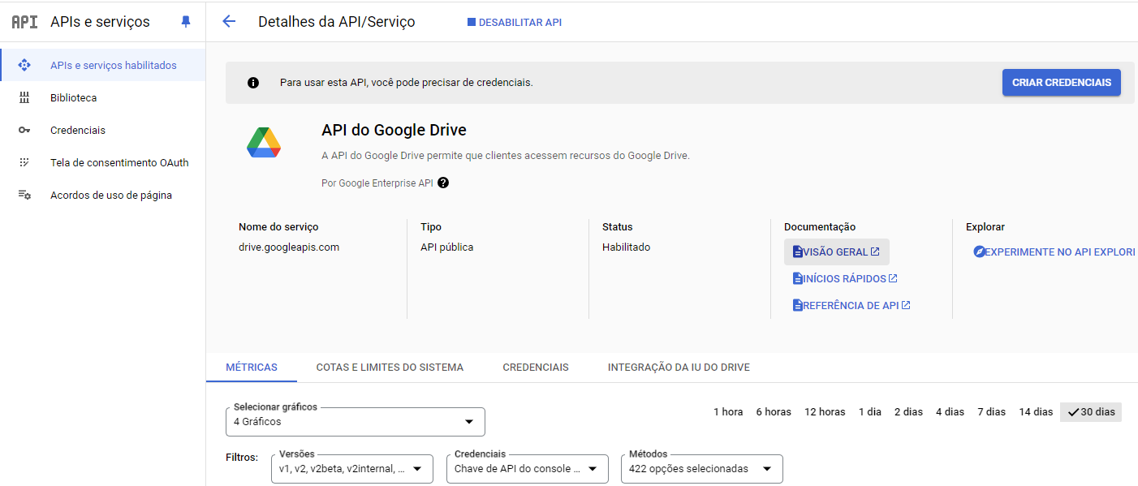Screen dimensions: 1138x486
Task: Expand the Credenciais filter dropdown
Action: click(528, 468)
